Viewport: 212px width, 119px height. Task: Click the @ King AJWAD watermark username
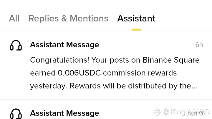(186, 112)
